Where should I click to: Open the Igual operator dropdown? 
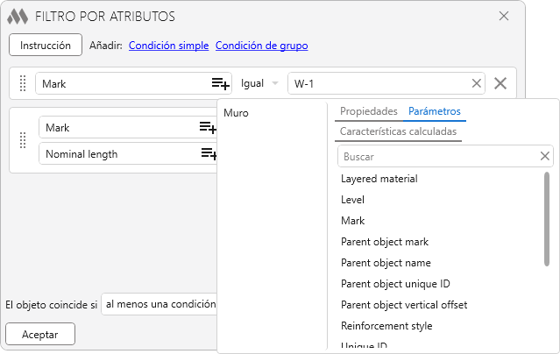click(259, 83)
